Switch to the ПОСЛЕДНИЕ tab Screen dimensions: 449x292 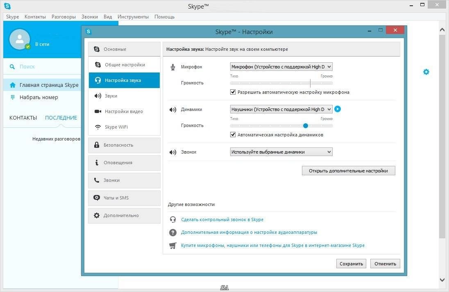(61, 118)
